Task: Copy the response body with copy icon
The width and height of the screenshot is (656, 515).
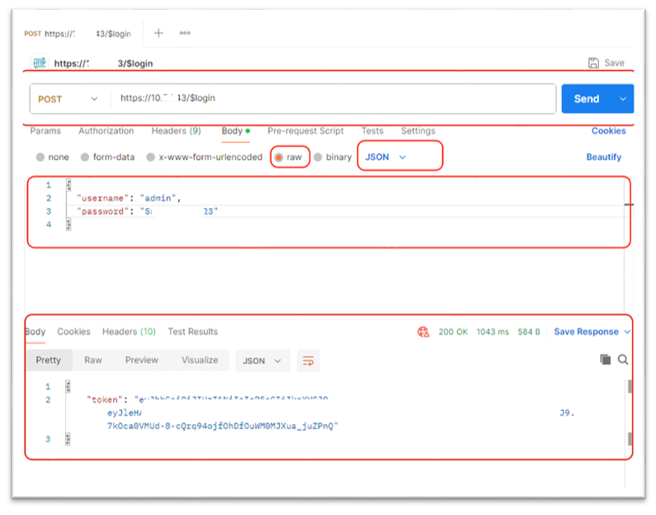Action: pyautogui.click(x=606, y=360)
